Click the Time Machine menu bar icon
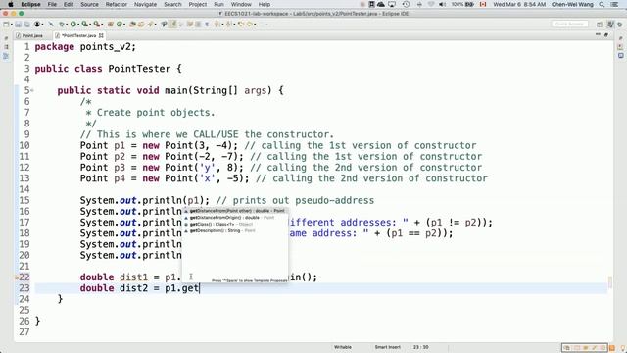The height and width of the screenshot is (353, 627). (x=406, y=4)
